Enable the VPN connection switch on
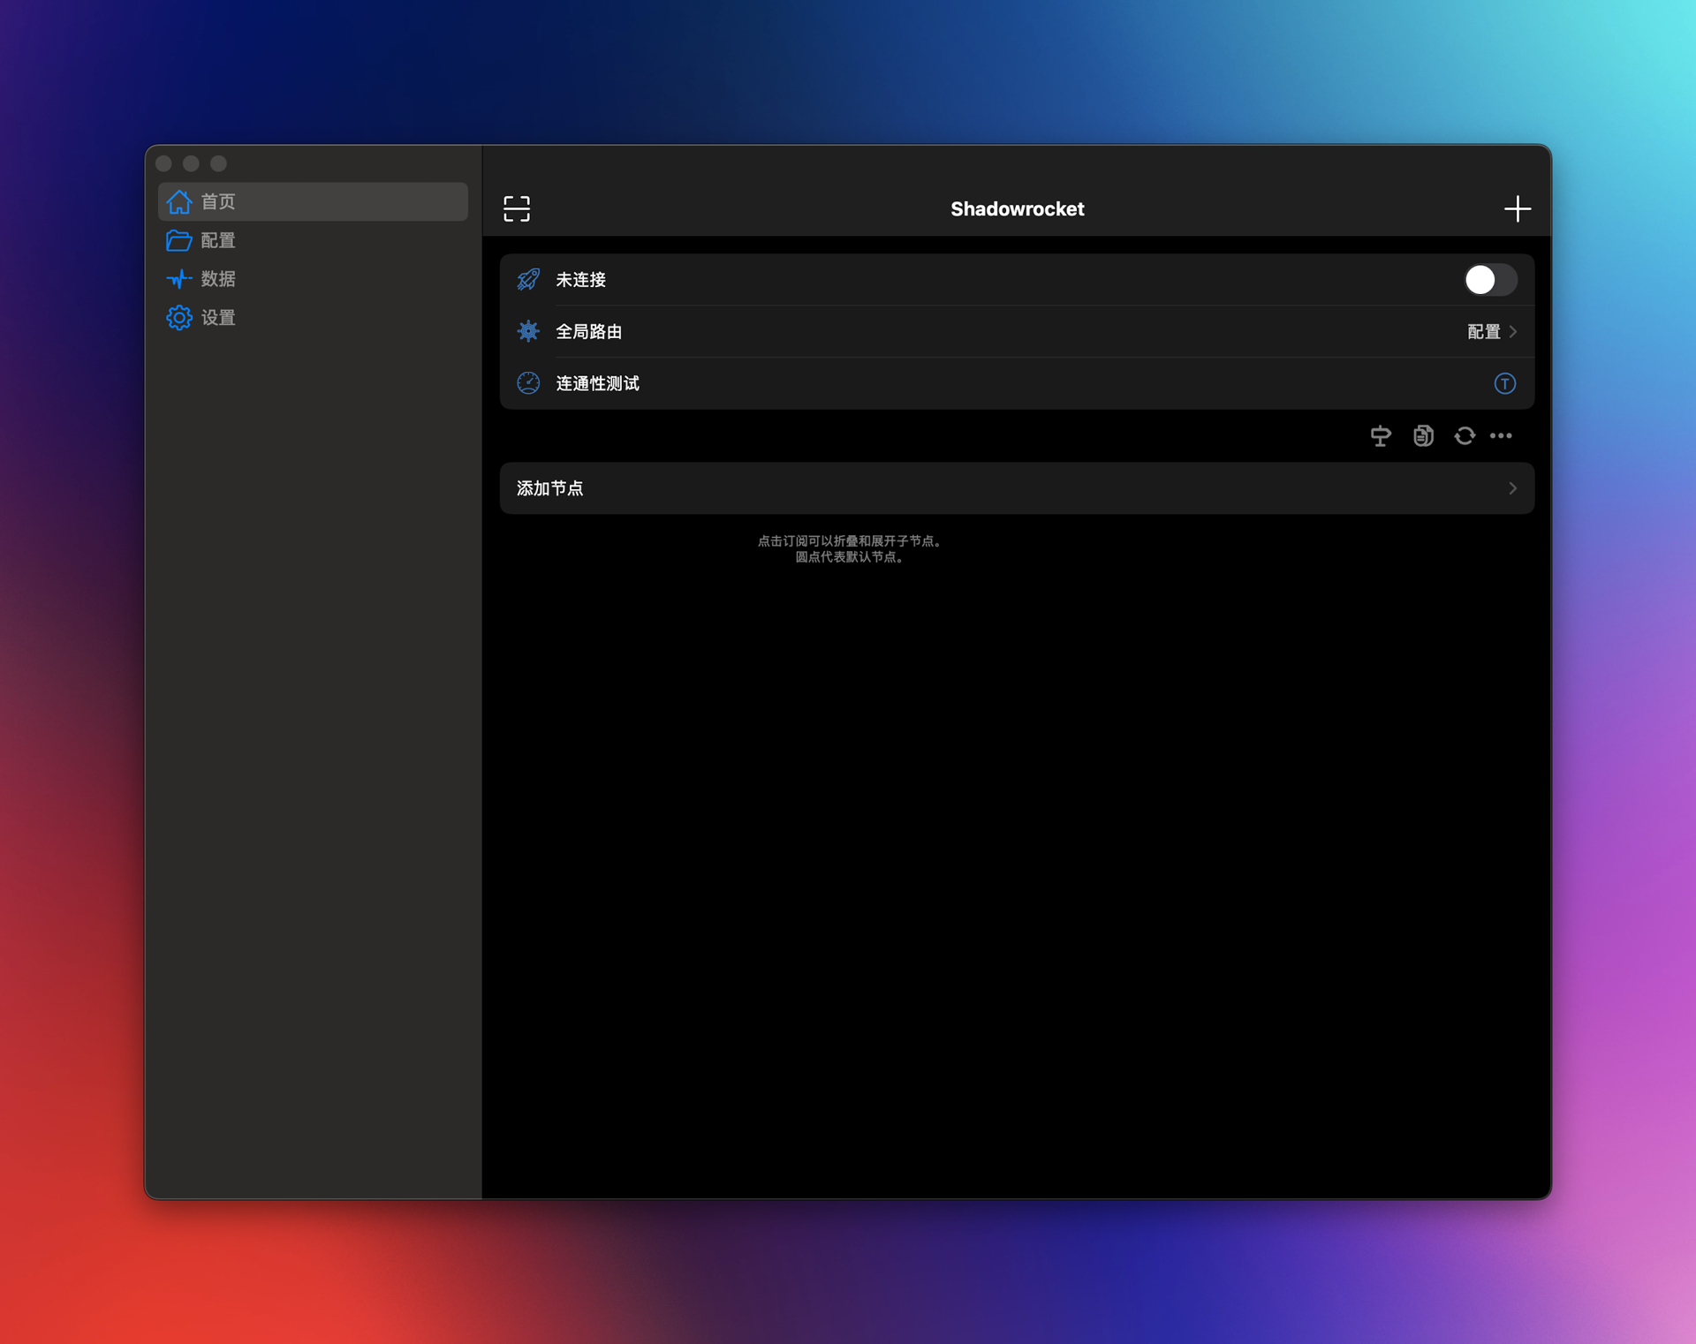This screenshot has height=1344, width=1696. [x=1489, y=279]
